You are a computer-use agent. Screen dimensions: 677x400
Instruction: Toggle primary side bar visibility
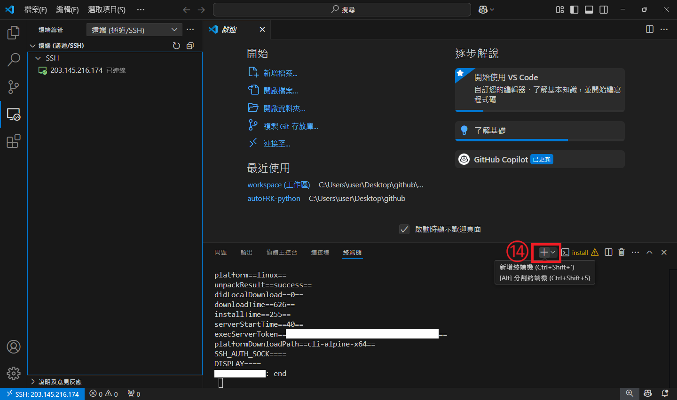point(574,9)
